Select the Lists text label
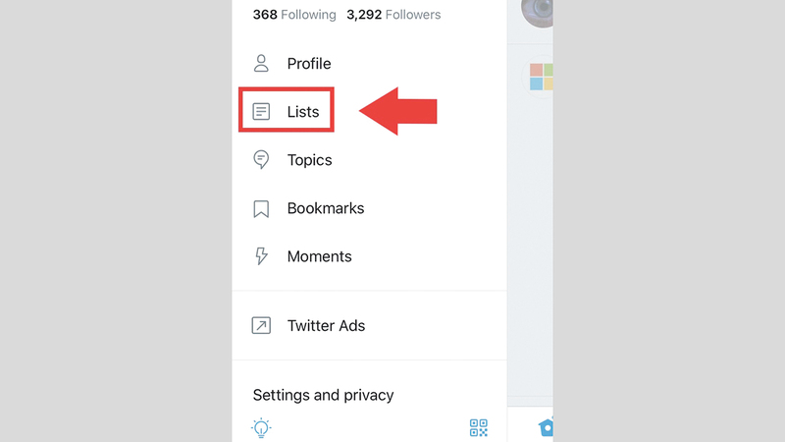This screenshot has width=785, height=442. (303, 112)
